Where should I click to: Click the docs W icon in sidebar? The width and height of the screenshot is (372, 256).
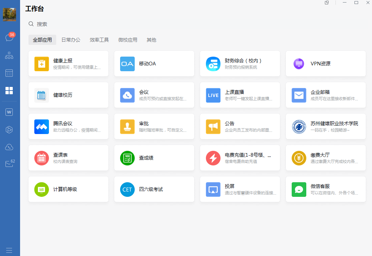coord(9,112)
